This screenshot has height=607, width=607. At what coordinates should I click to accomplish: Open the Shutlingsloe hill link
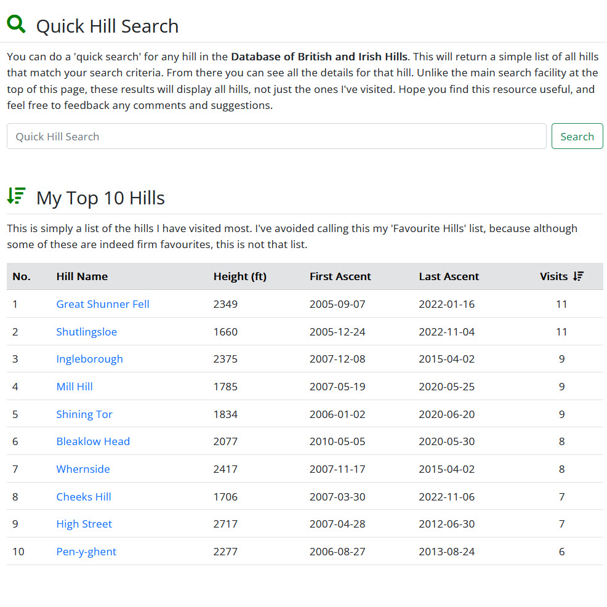pyautogui.click(x=86, y=332)
